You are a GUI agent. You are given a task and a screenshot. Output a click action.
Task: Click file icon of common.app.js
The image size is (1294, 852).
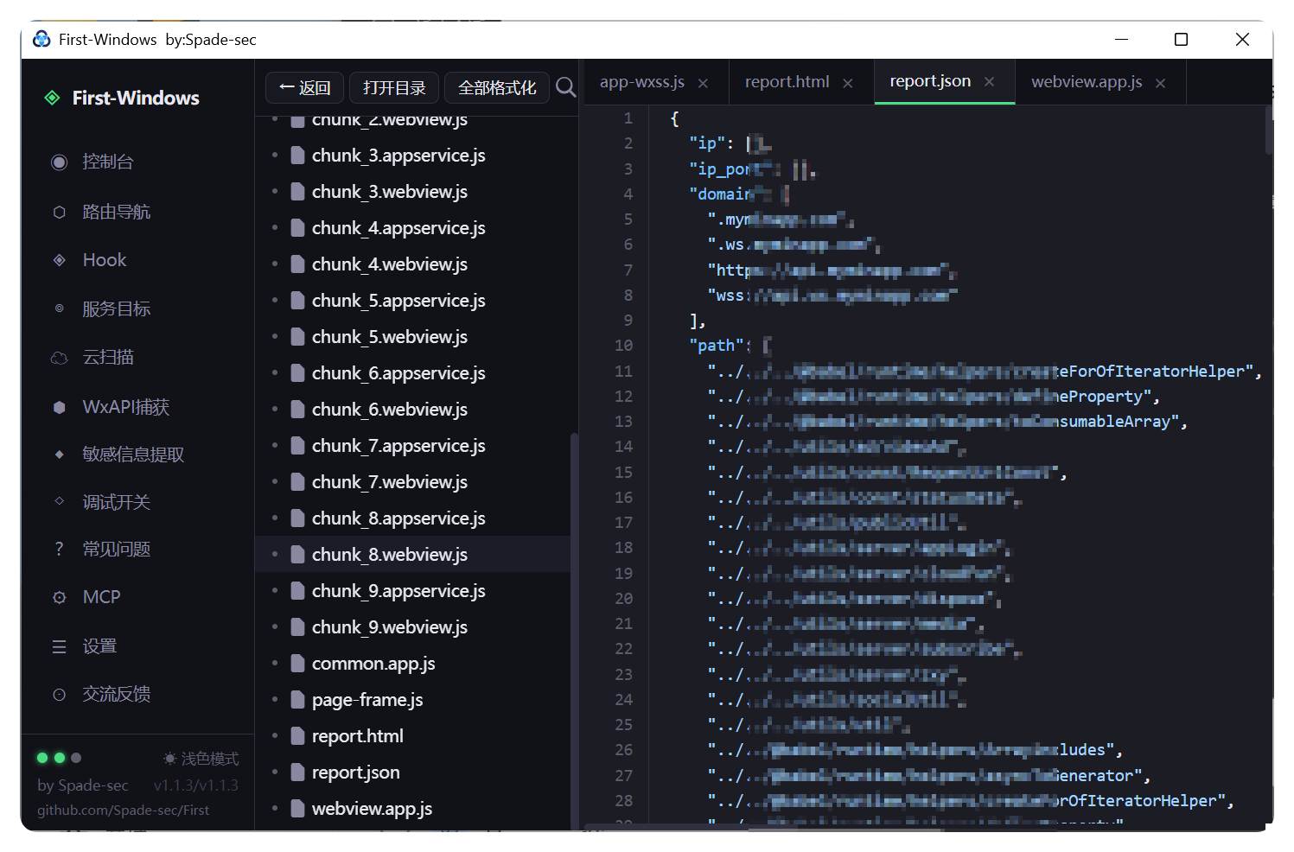coord(297,664)
